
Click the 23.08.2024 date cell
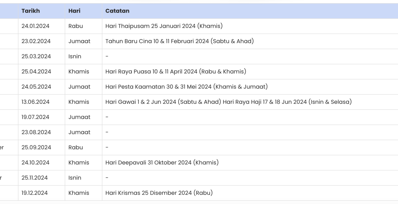[36, 132]
